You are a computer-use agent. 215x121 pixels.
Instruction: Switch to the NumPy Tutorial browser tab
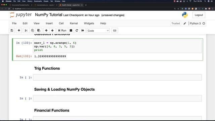(x=71, y=5)
